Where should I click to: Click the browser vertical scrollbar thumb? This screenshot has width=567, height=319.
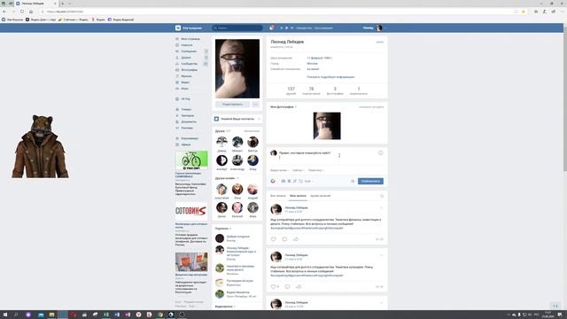[565, 99]
